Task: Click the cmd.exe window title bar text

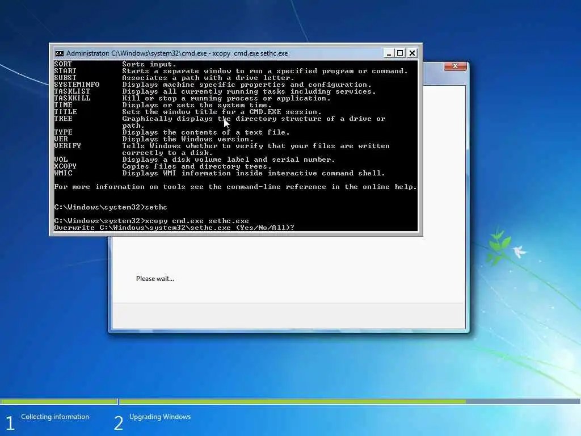Action: coord(177,53)
